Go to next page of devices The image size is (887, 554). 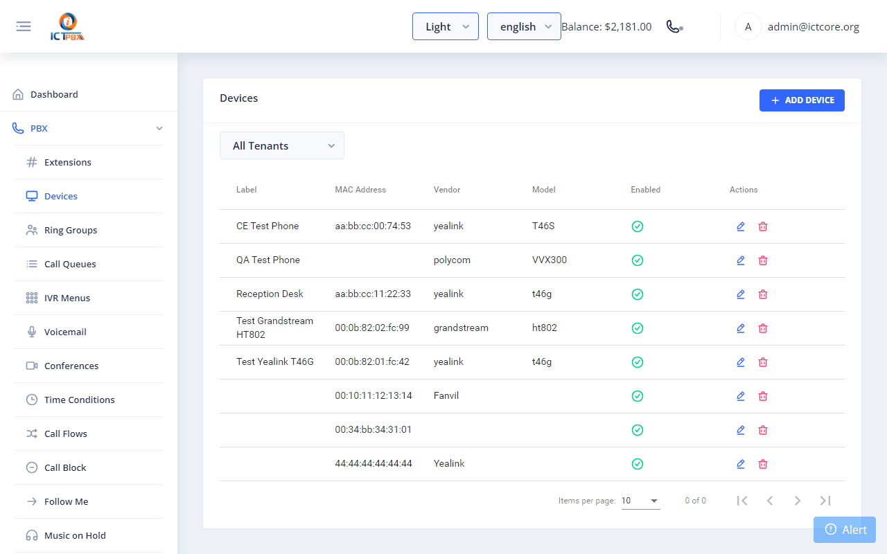pos(798,501)
